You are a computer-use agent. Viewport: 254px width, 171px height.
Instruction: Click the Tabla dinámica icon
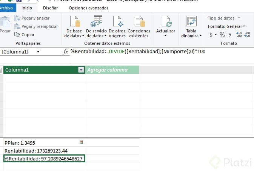191,21
